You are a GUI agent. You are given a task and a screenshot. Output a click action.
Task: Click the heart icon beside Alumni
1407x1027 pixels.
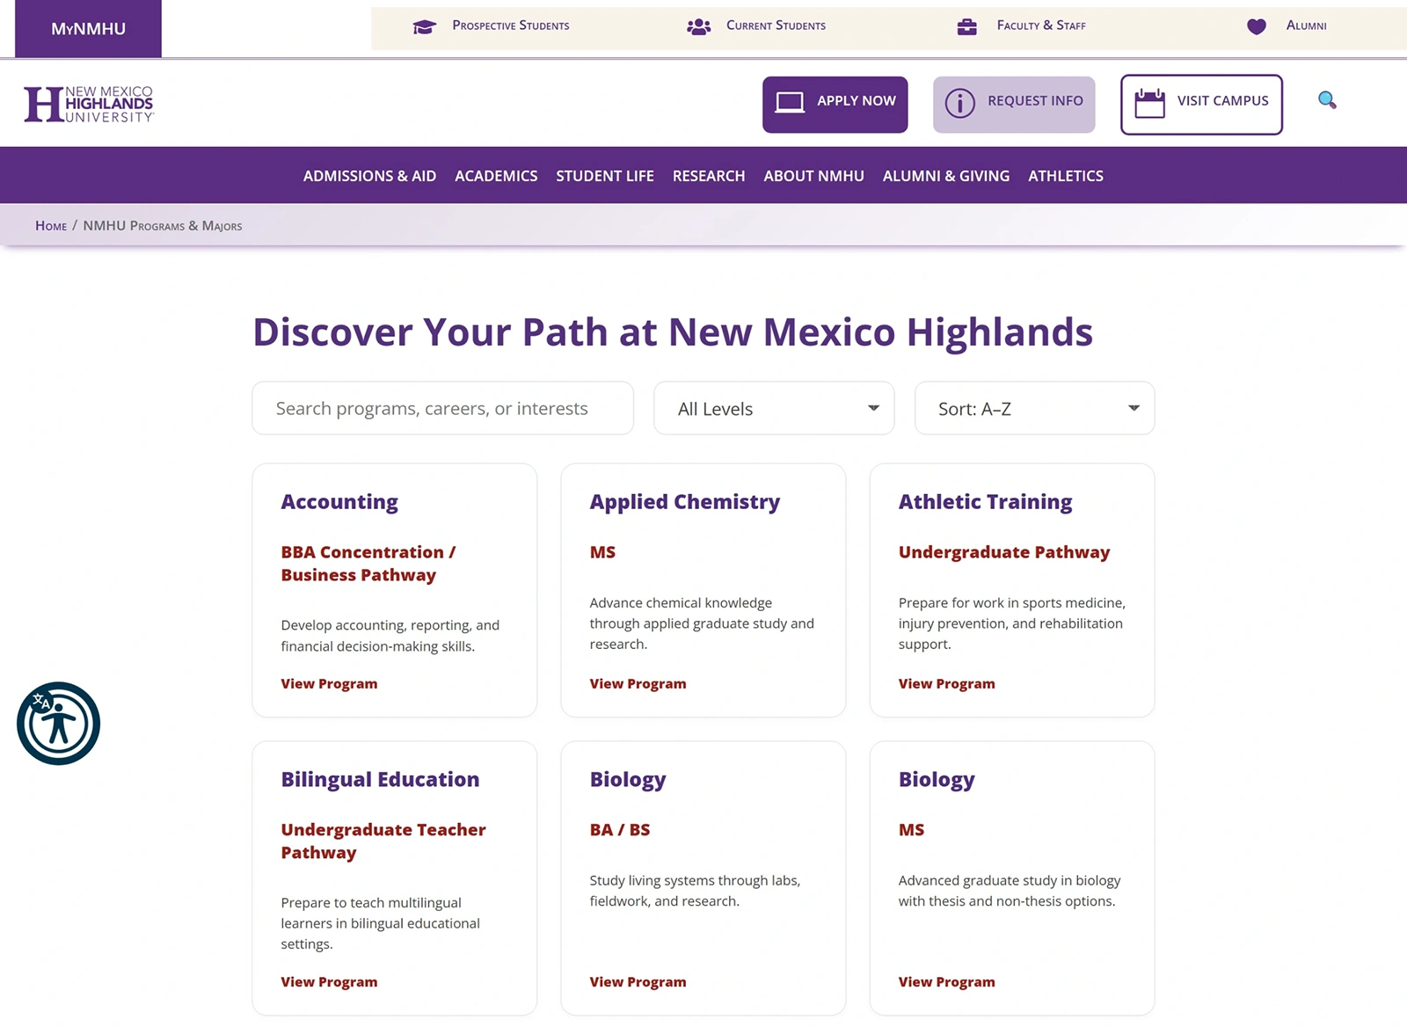1257,26
